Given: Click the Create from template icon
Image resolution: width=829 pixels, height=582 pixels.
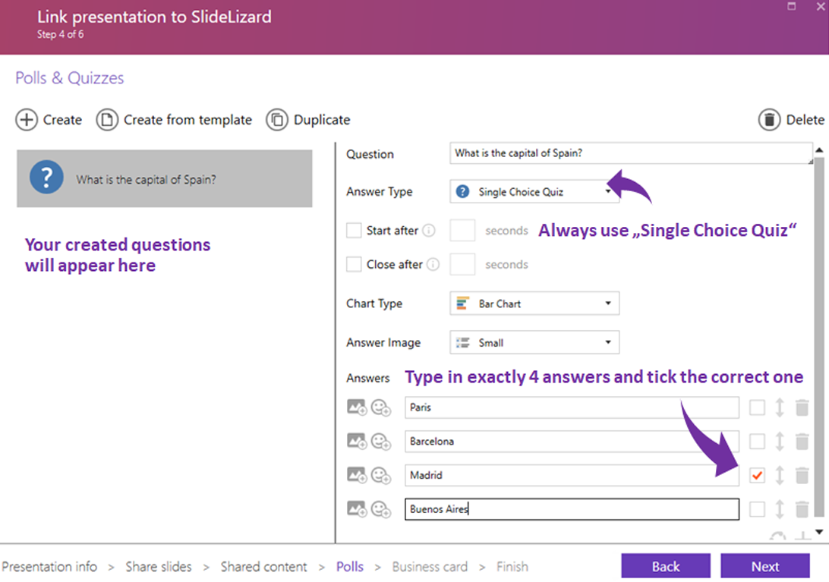Looking at the screenshot, I should (107, 120).
